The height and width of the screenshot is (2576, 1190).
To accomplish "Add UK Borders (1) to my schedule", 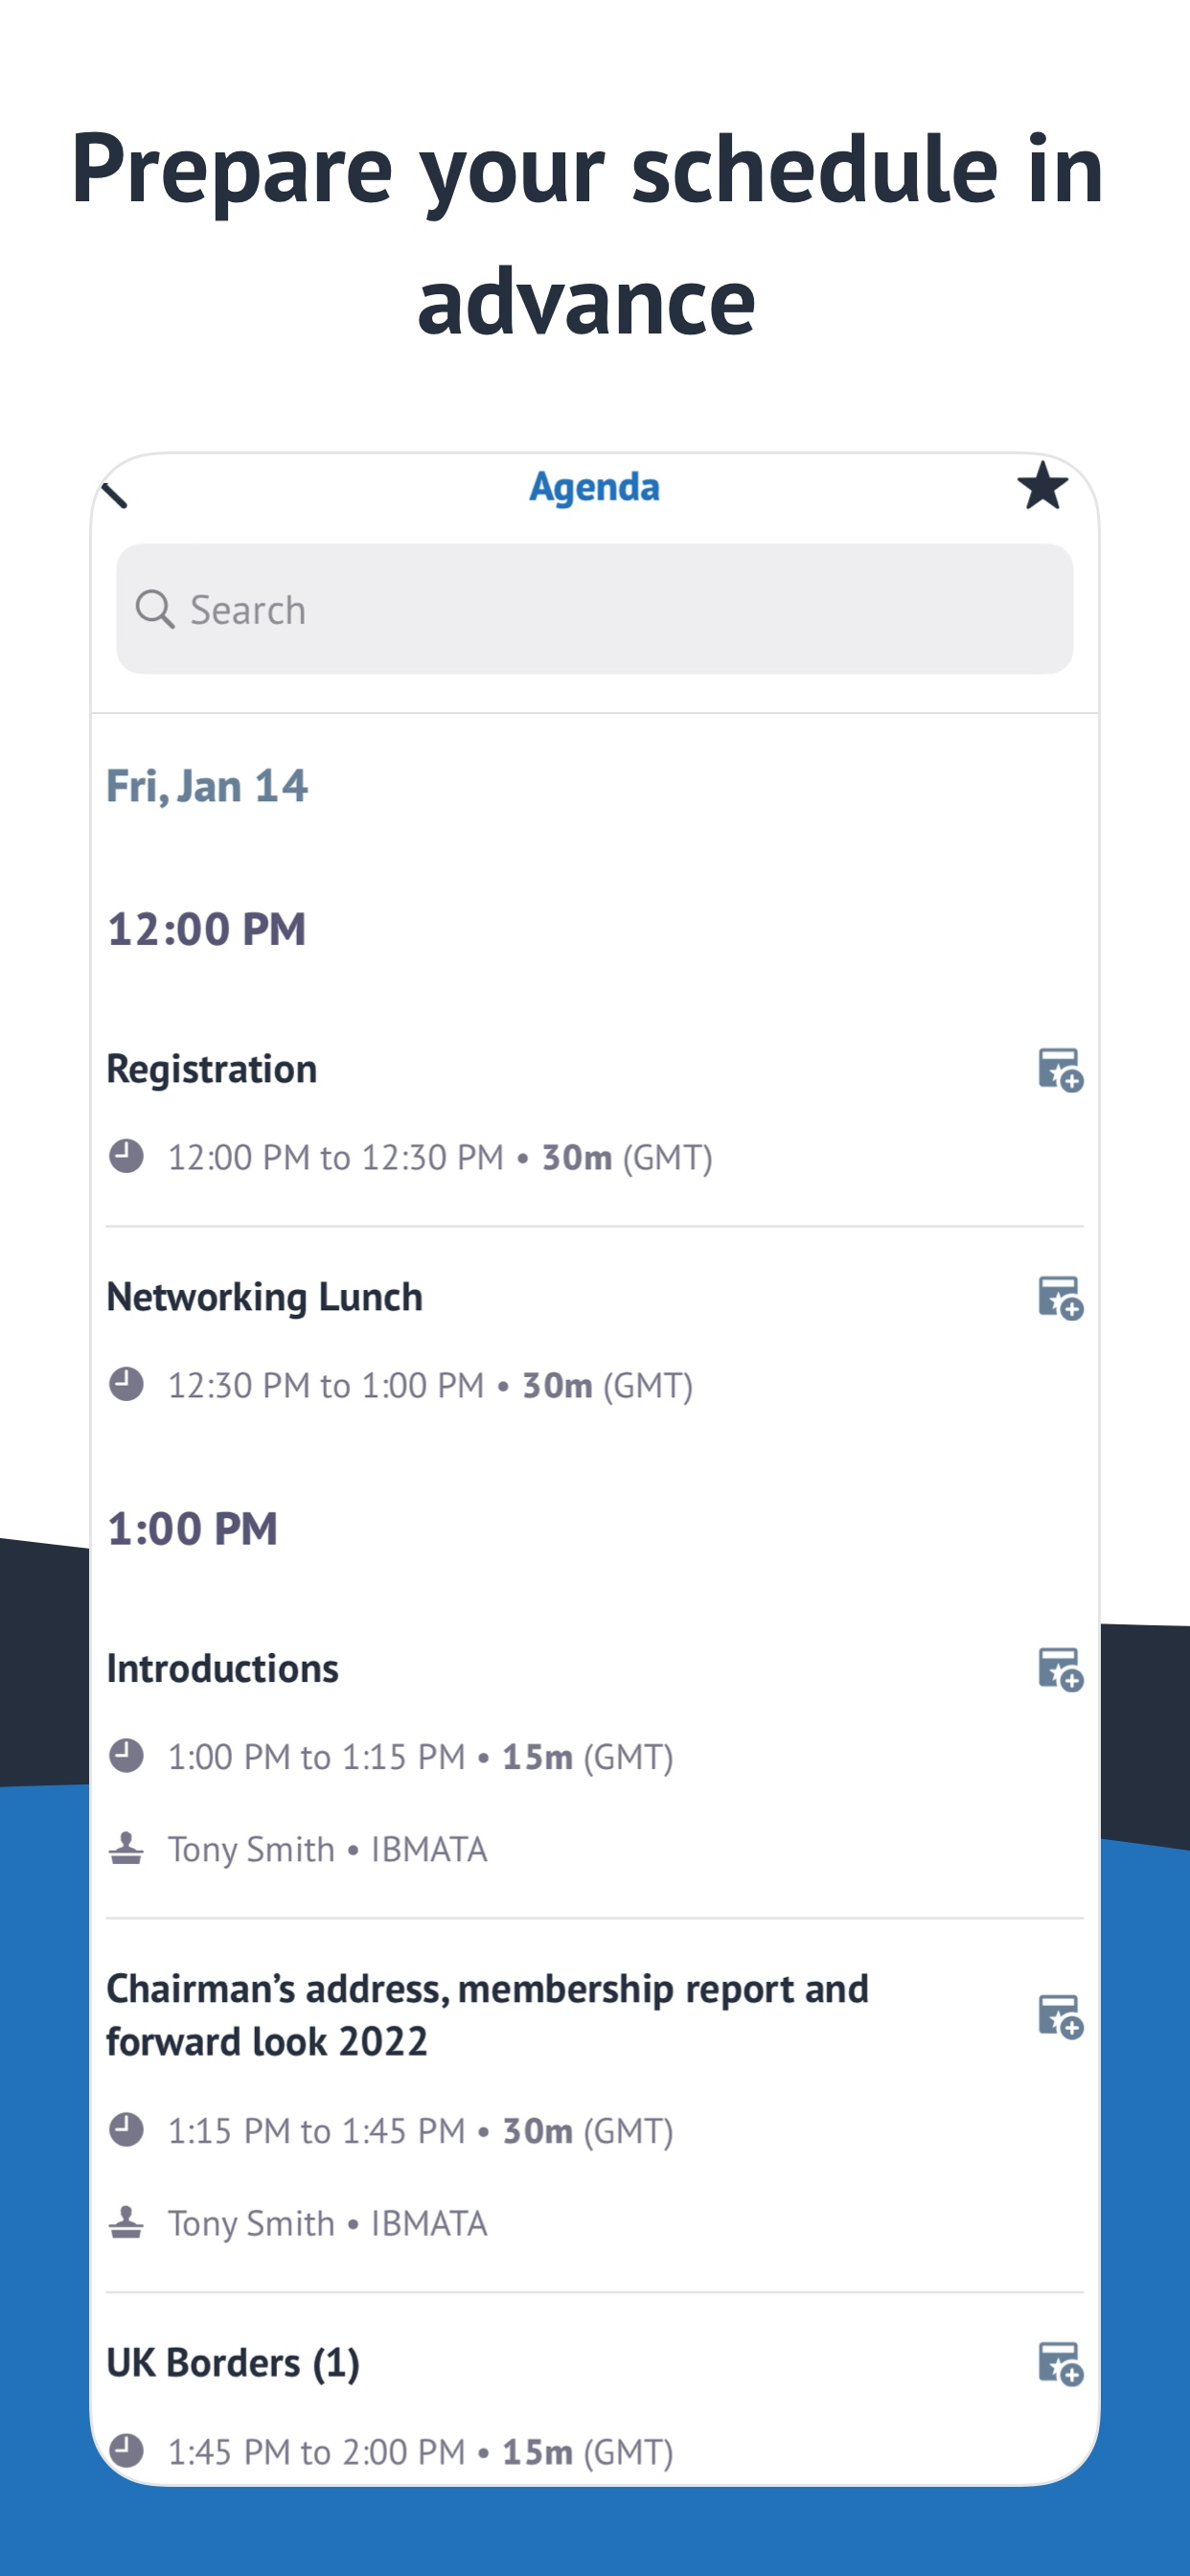I will point(1060,2364).
